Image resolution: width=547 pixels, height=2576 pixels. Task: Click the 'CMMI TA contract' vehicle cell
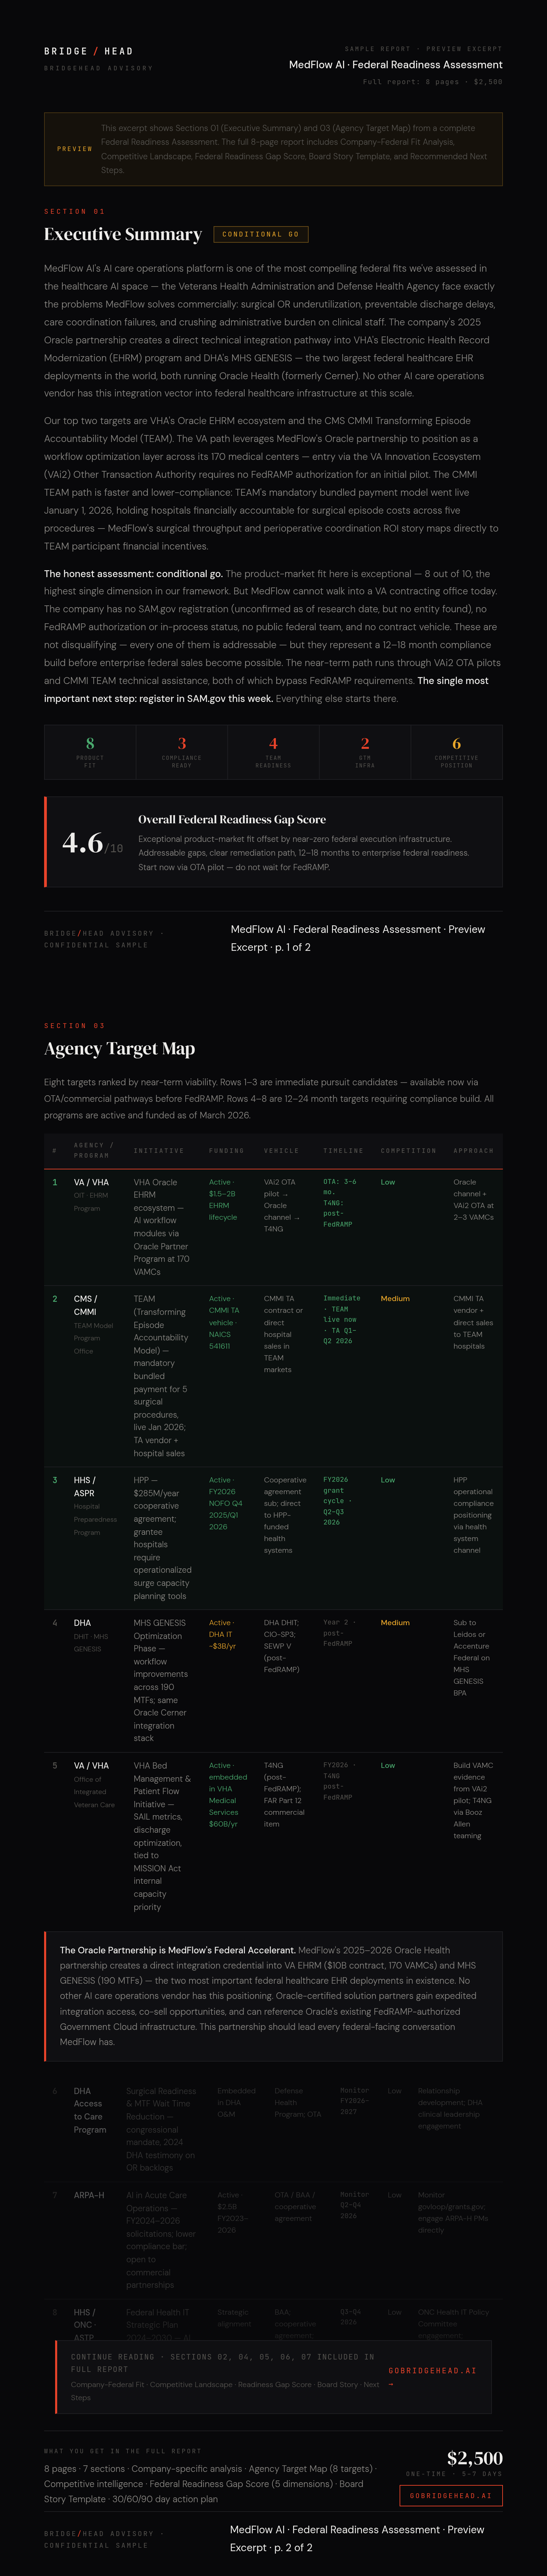283,1334
